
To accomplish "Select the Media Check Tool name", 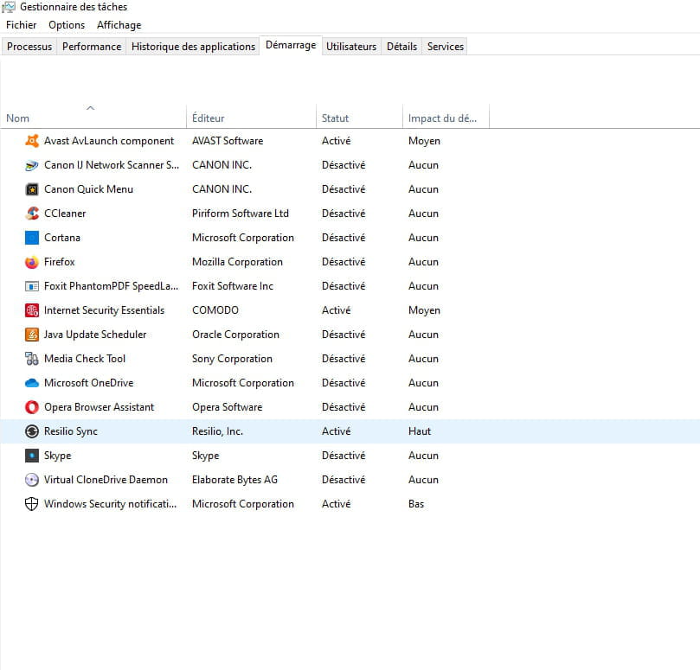I will [85, 359].
